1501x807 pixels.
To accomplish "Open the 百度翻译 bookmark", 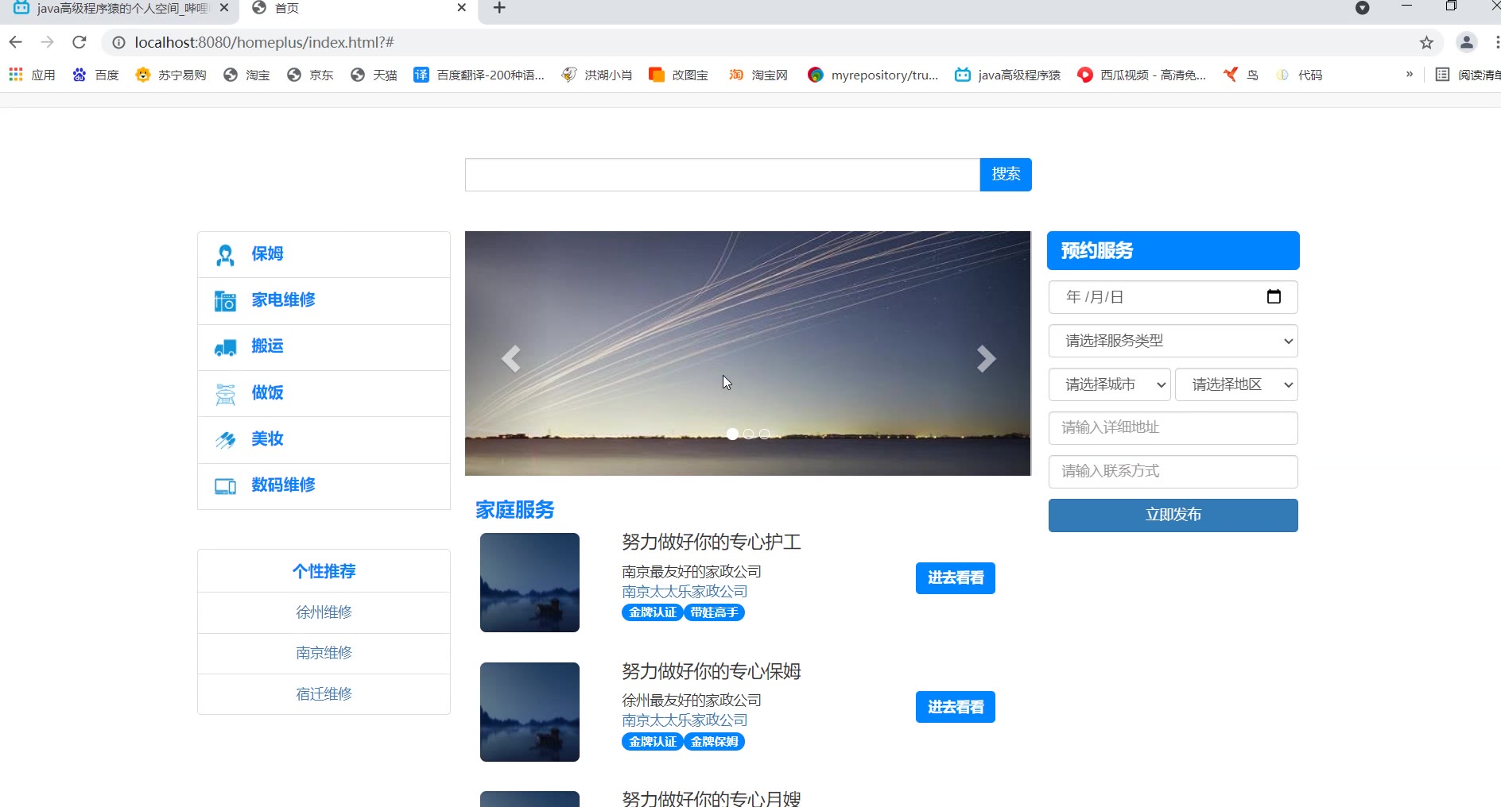I will [479, 75].
